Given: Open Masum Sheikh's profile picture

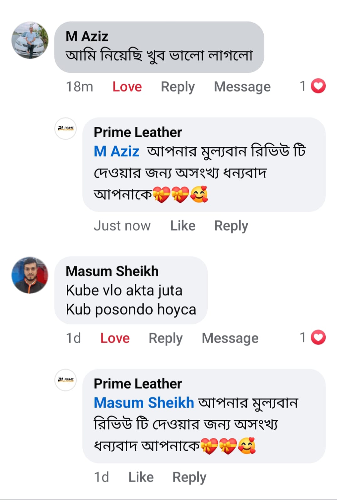Looking at the screenshot, I should point(30,275).
